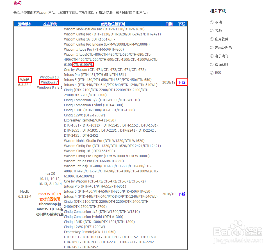This screenshot has width=278, height=250.
Task: Click CTL-6100WL in the Windows row
Action: point(83,65)
